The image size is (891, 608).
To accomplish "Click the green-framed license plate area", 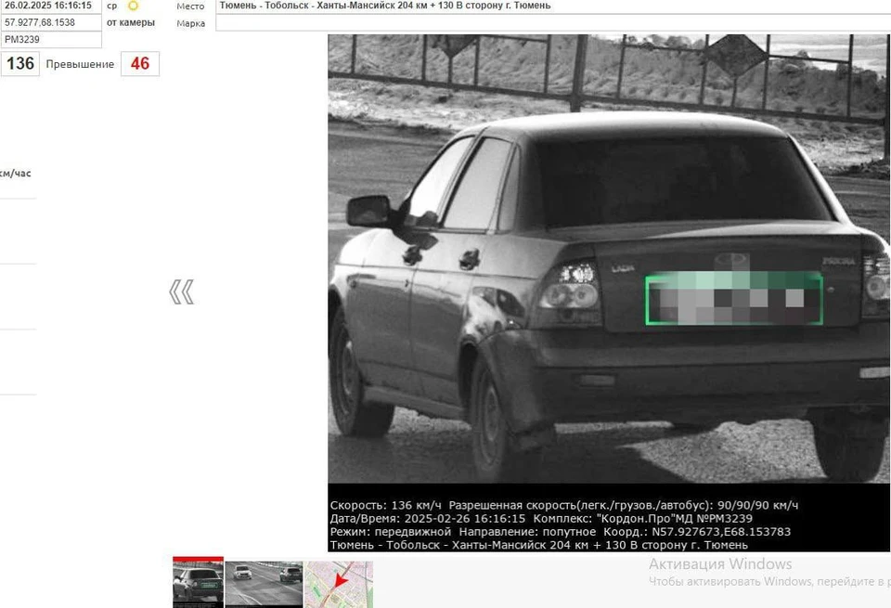I will coord(734,299).
